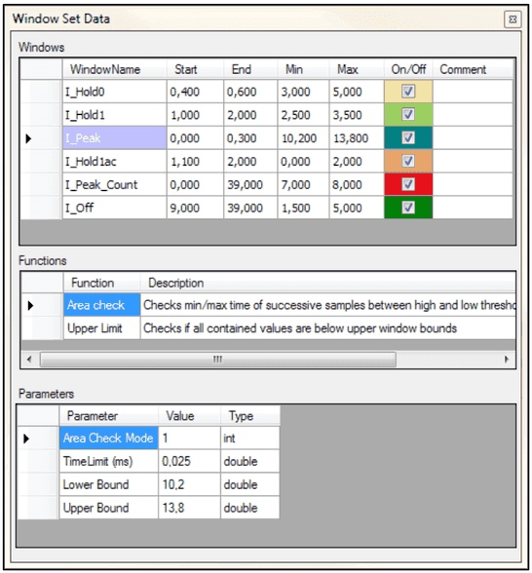Close the Window Set Data dialog
The height and width of the screenshot is (573, 532).
(513, 19)
